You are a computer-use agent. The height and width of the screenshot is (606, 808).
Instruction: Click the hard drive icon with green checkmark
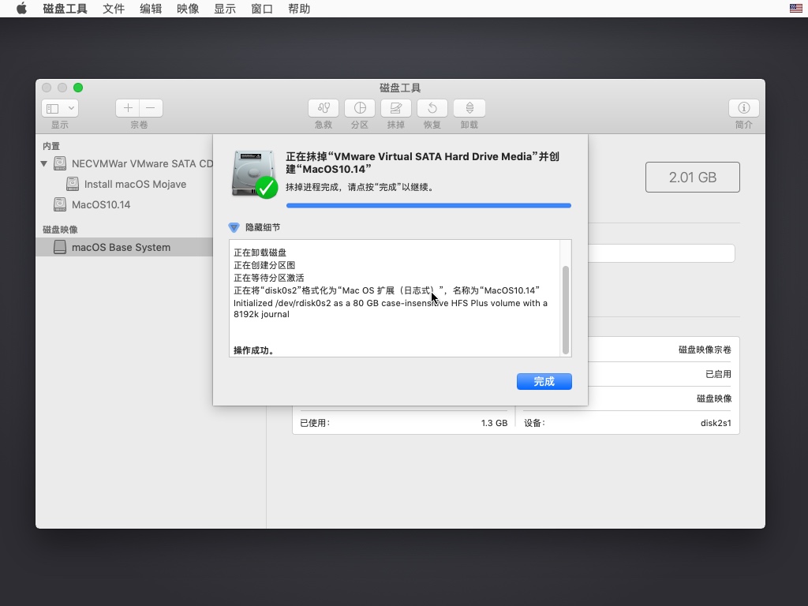(255, 174)
